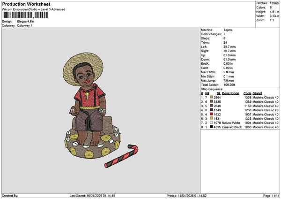Click the EndY value 0.00 in
This screenshot has height=199, width=281.
pos(228,68)
